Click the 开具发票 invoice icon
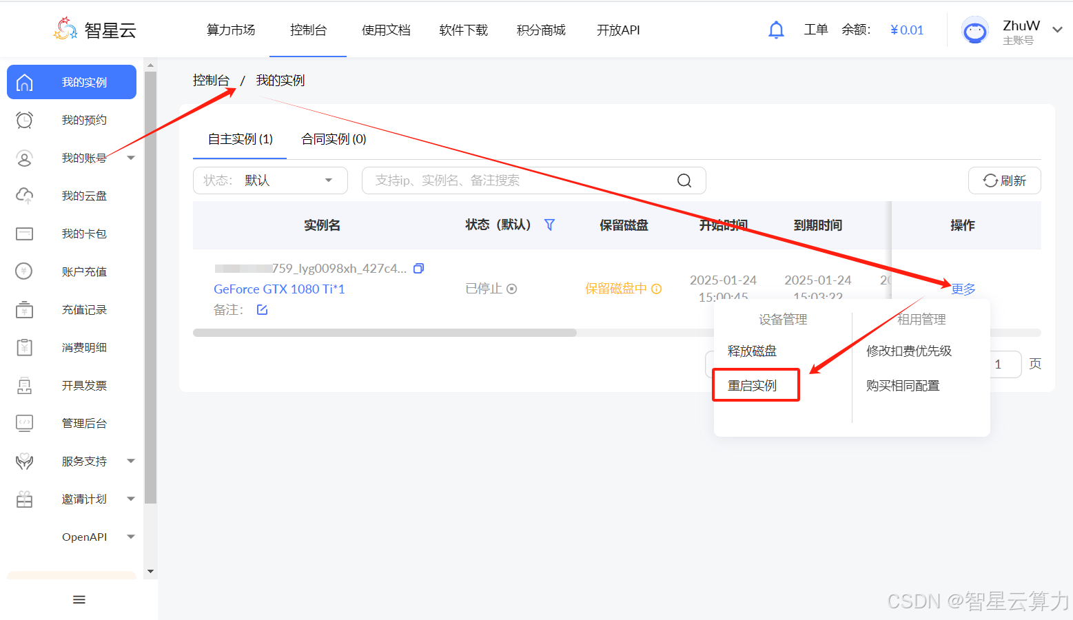 25,385
